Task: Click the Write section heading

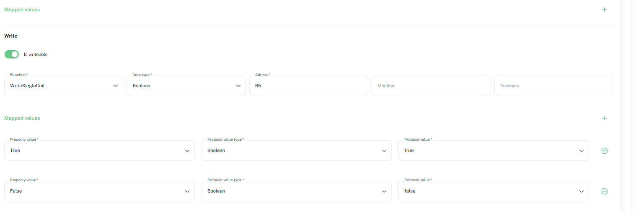Action: (11, 36)
